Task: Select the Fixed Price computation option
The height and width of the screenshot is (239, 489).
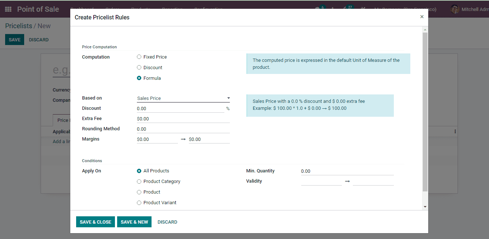Action: (139, 57)
